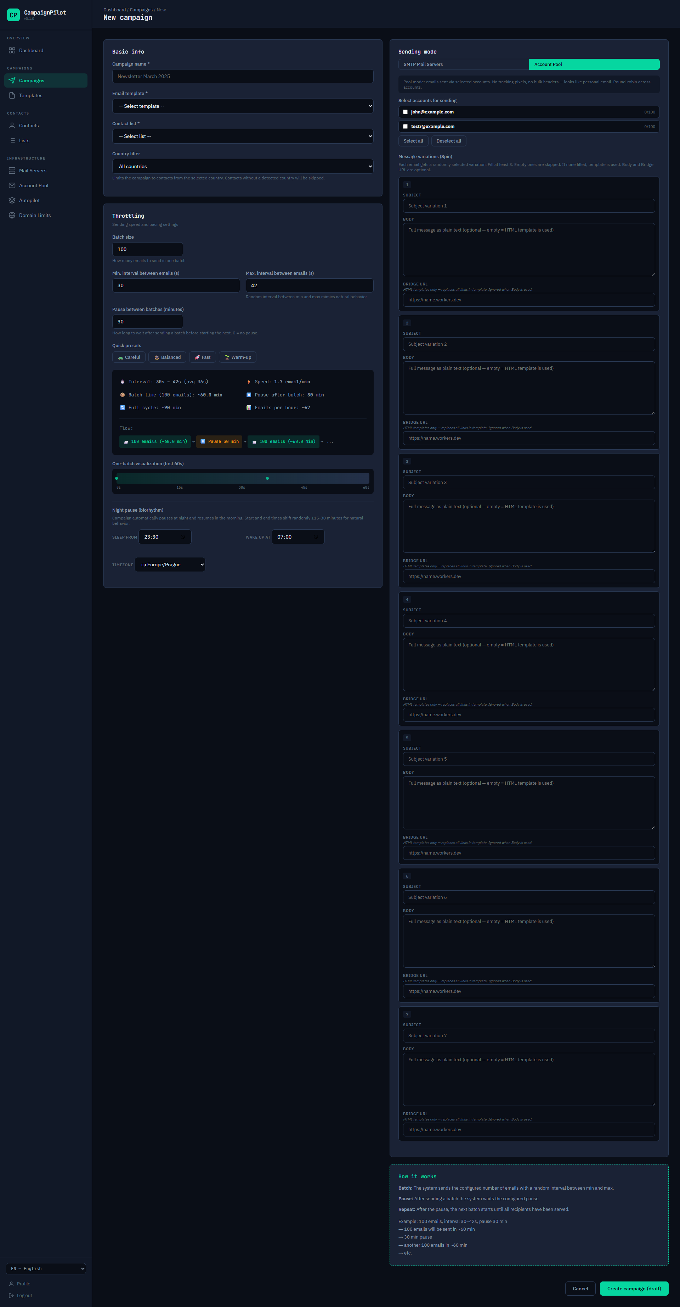The width and height of the screenshot is (680, 1307).
Task: Click the 'Pause 30 min' flow chip
Action: tap(219, 441)
